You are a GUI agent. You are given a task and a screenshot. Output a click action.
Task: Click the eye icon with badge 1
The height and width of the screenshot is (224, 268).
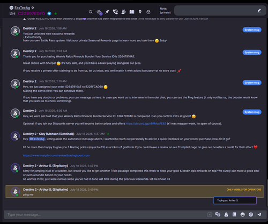click(x=99, y=12)
